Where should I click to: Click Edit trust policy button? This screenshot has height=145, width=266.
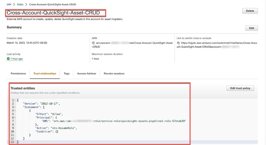click(x=240, y=88)
